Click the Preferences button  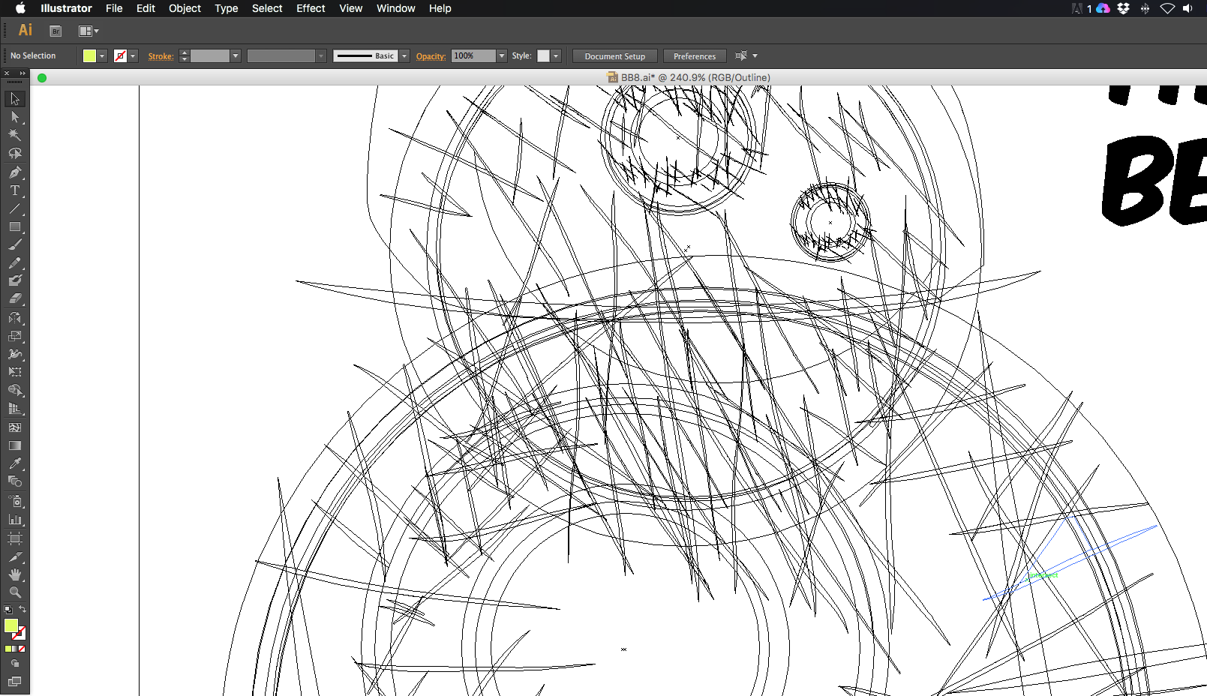tap(694, 56)
